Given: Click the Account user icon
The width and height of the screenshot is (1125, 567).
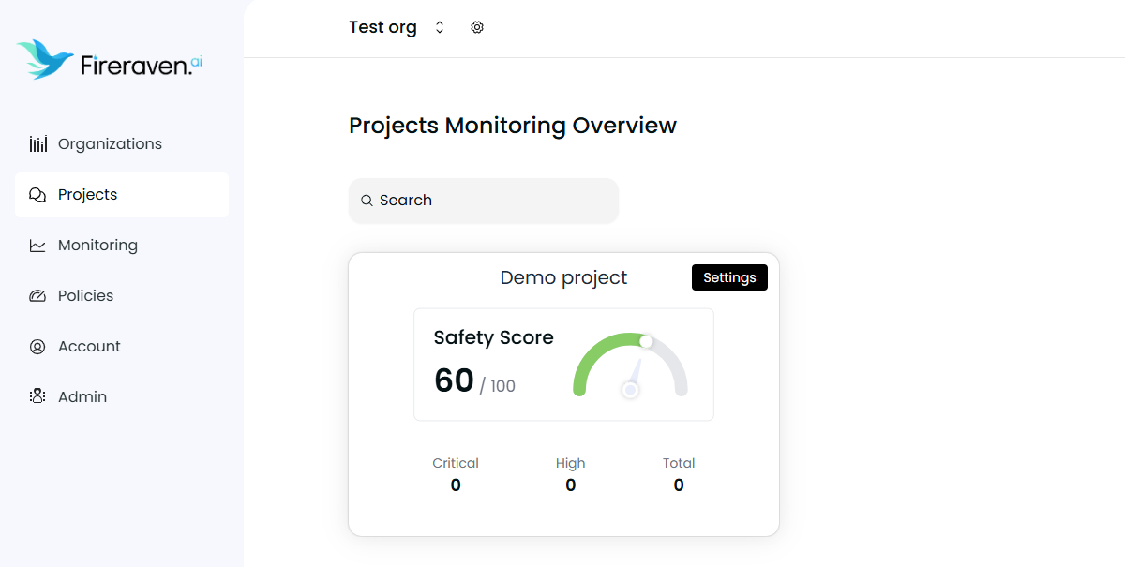Looking at the screenshot, I should (37, 346).
